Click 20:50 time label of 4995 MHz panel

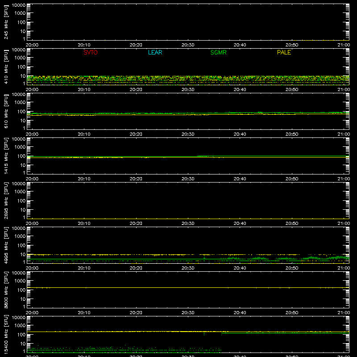pos(292,268)
